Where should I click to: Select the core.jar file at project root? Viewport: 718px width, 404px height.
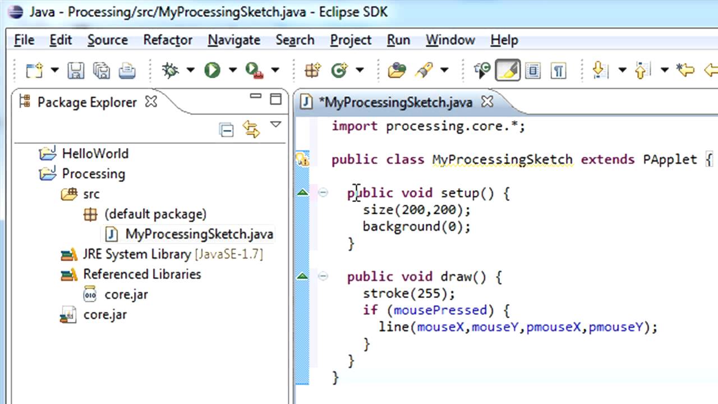click(105, 314)
